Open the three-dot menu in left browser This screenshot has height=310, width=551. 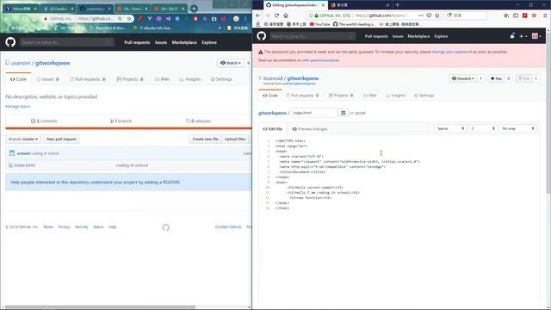[x=245, y=19]
